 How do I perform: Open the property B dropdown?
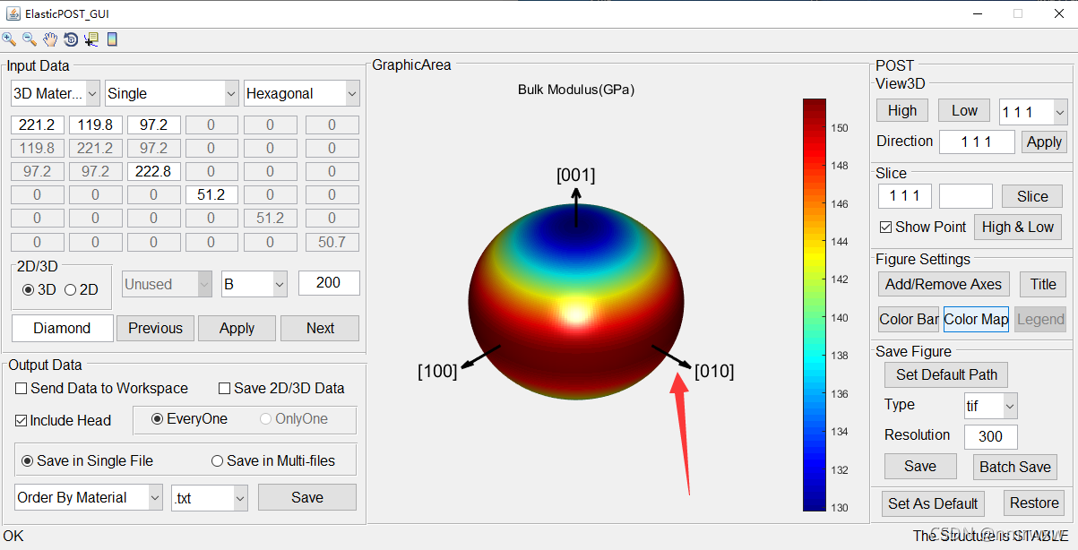[x=254, y=284]
